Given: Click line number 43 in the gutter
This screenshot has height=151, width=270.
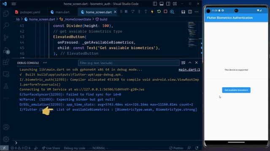Looking at the screenshot, I should pos(22,37).
